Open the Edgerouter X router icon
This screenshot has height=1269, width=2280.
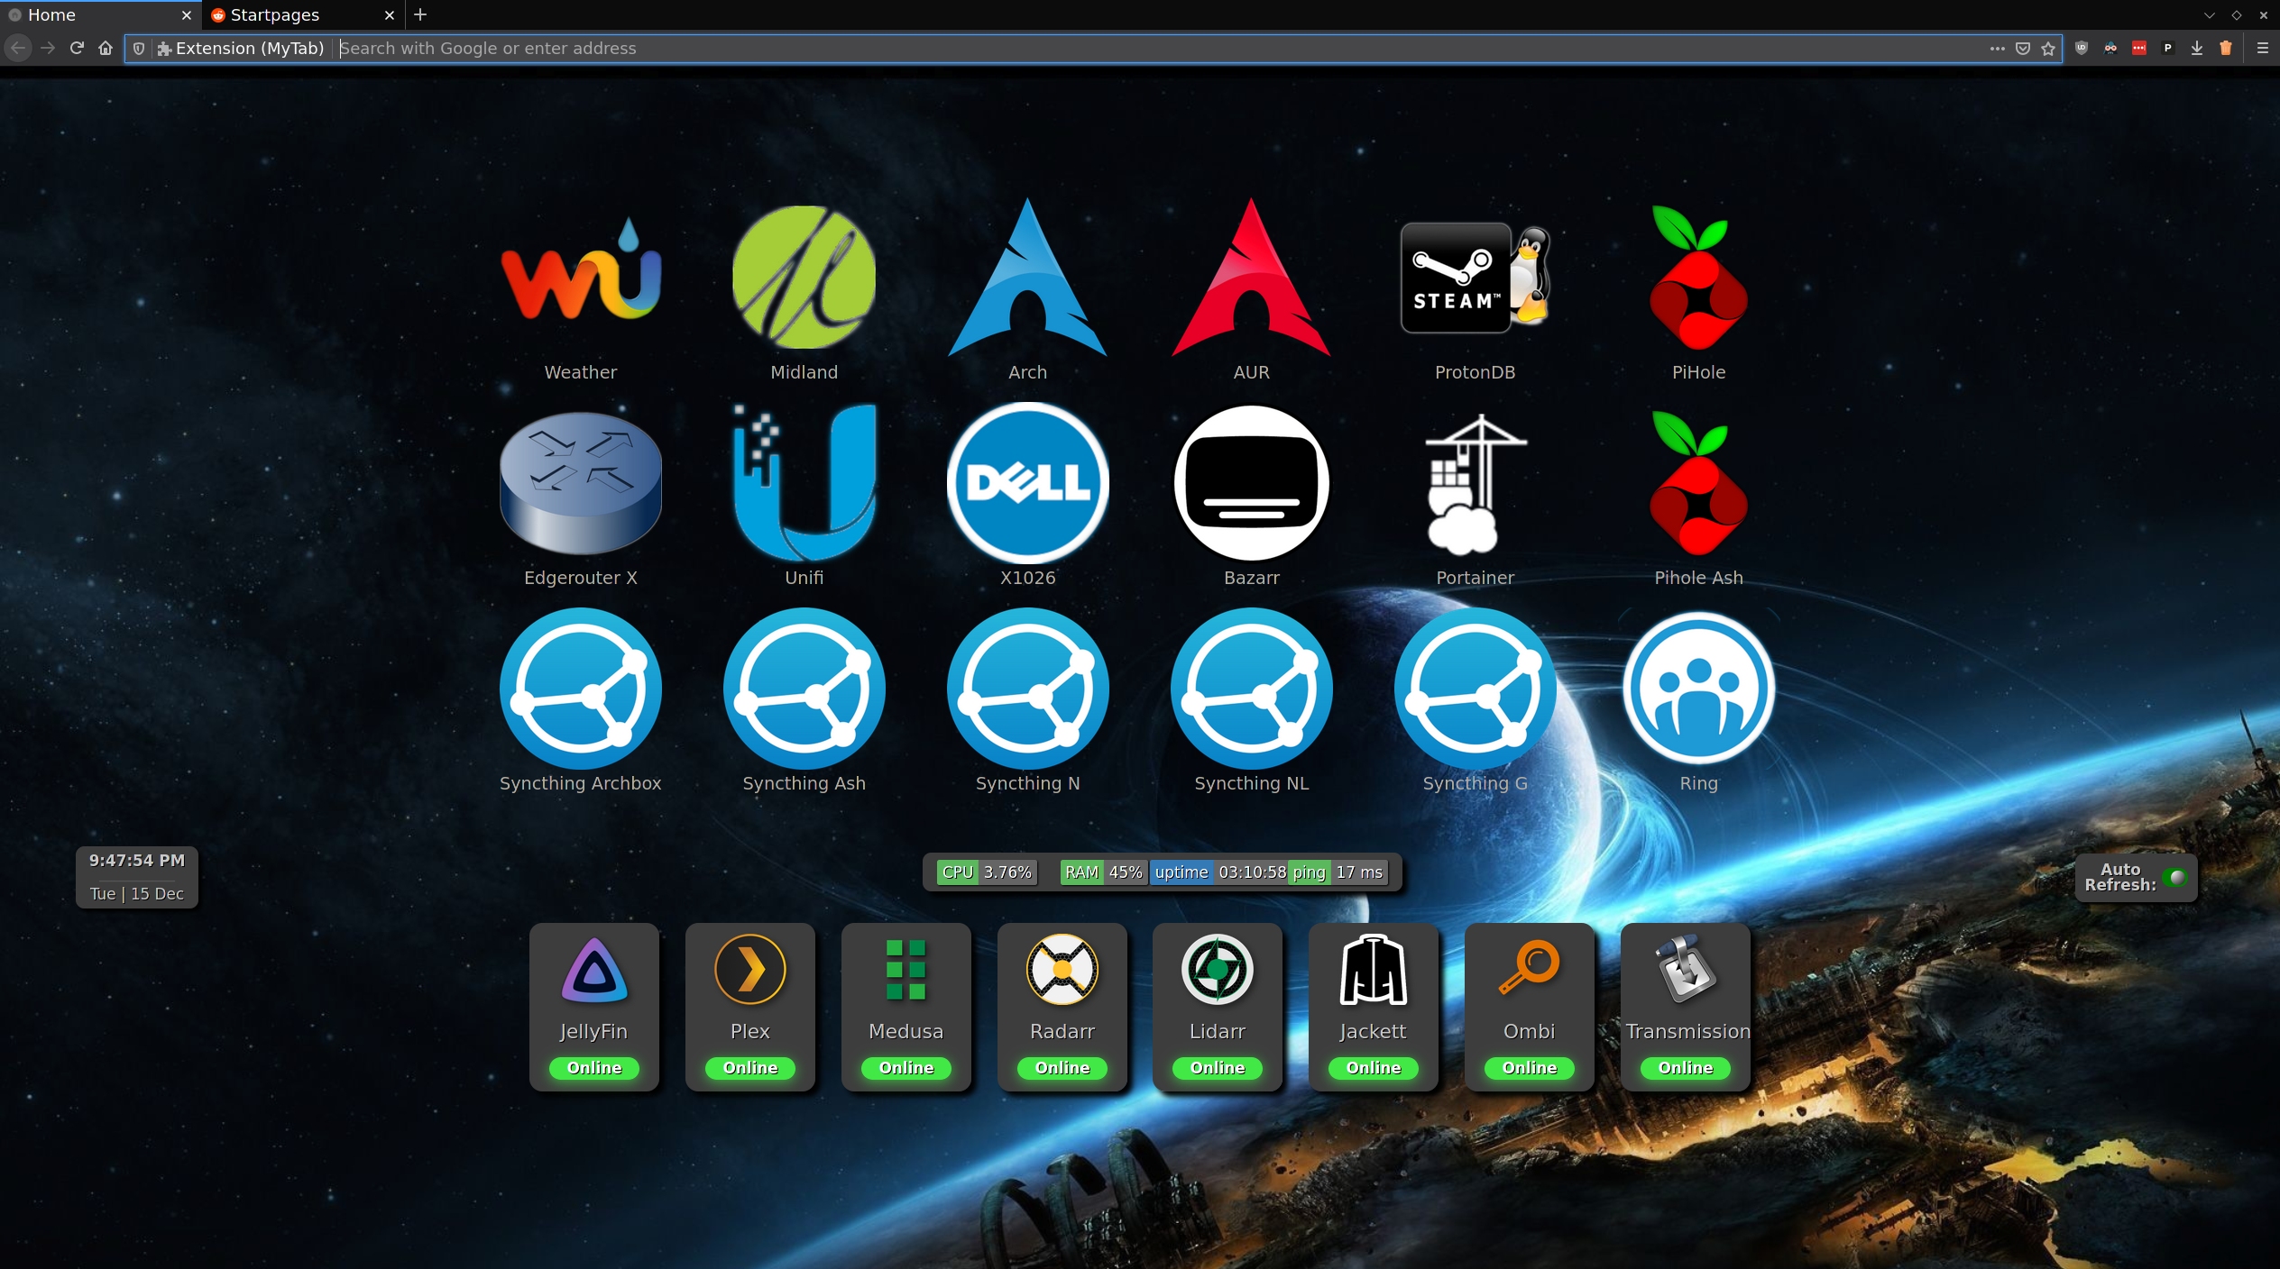[581, 482]
